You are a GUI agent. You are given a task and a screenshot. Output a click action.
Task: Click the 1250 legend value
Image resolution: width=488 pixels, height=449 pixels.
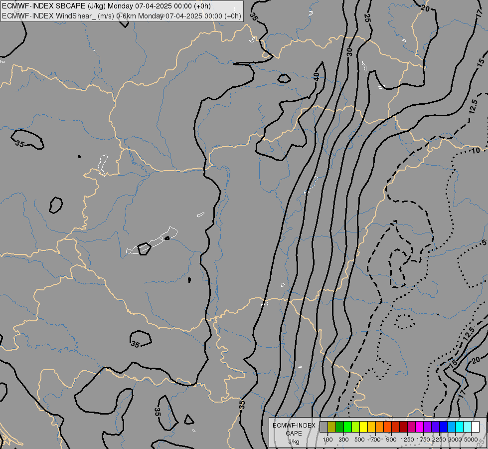(407, 440)
